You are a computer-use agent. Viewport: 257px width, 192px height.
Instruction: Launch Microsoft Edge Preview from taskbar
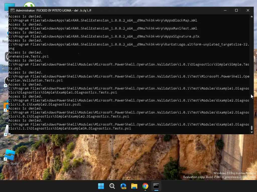coord(123,186)
